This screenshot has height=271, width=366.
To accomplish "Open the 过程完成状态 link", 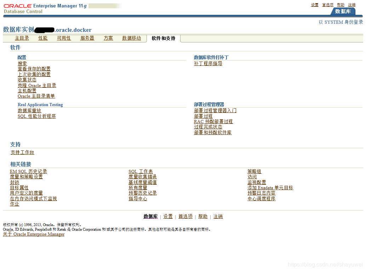I will (208, 127).
